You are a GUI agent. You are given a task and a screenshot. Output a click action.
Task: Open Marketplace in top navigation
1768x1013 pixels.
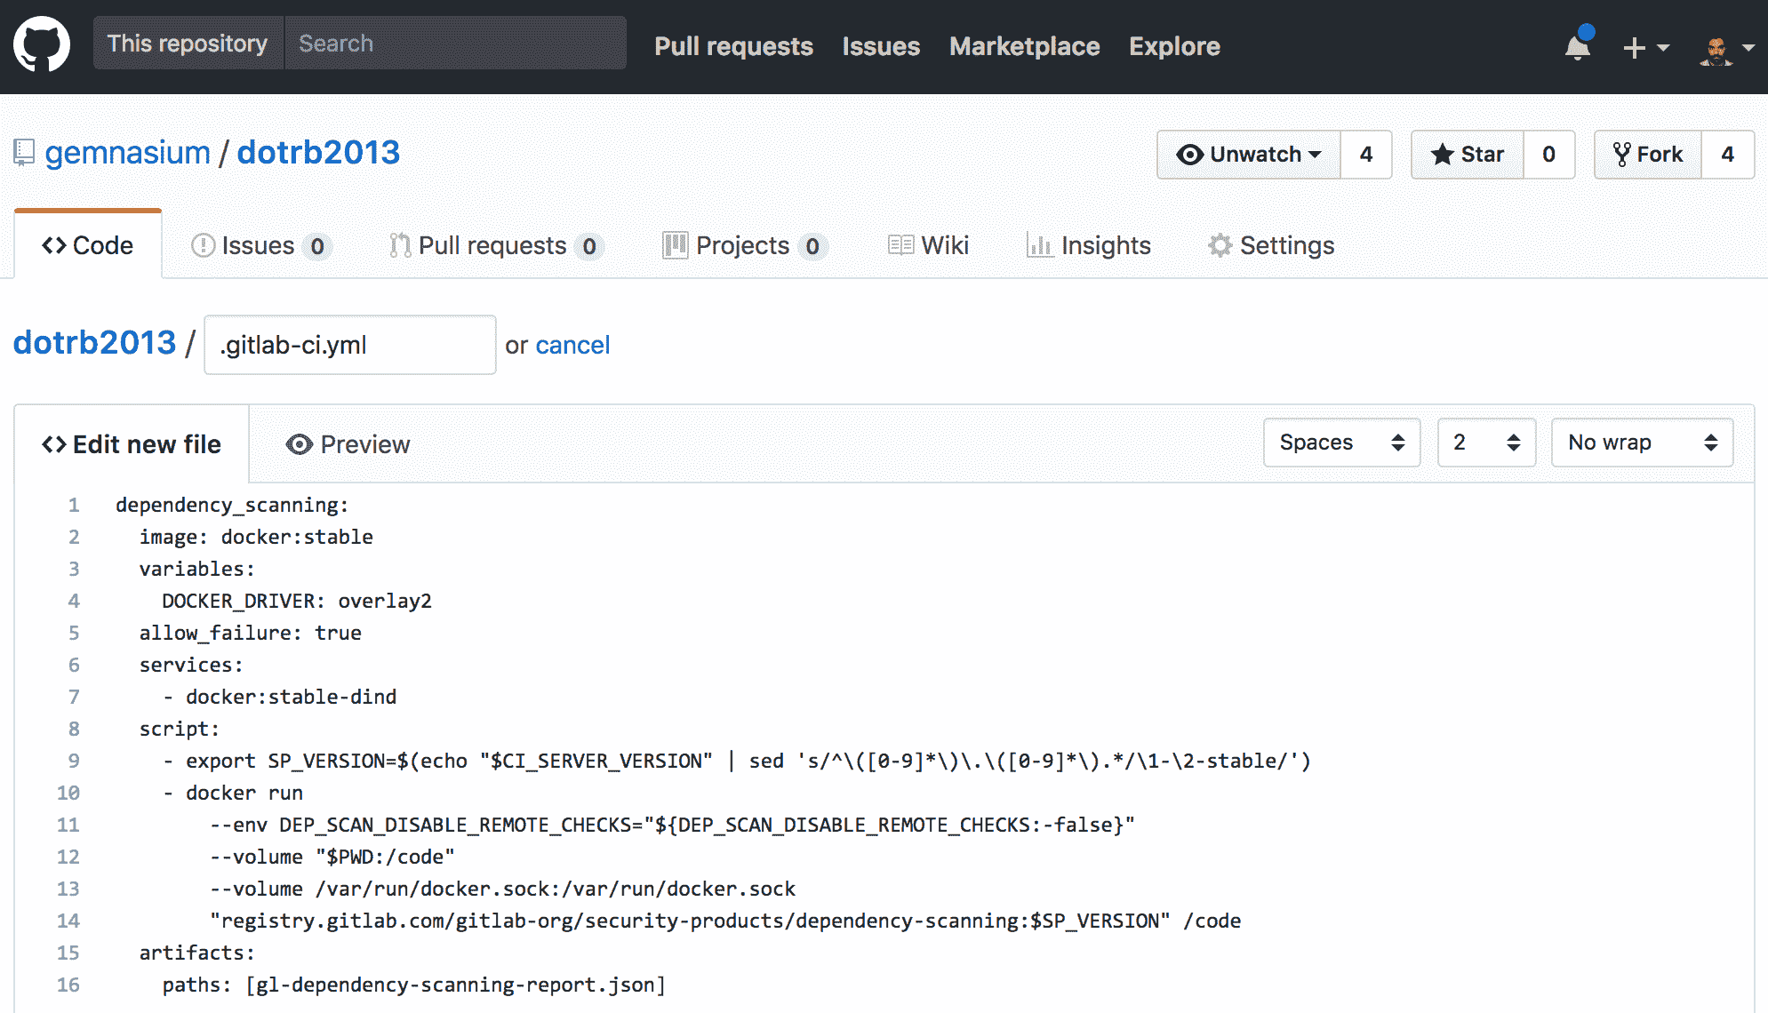(x=1024, y=46)
